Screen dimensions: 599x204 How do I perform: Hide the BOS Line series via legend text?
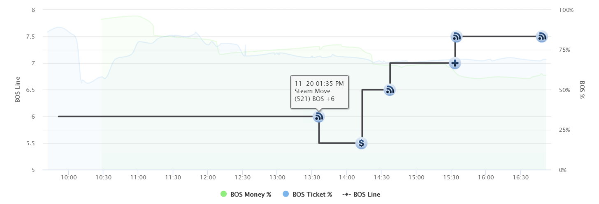coord(367,195)
